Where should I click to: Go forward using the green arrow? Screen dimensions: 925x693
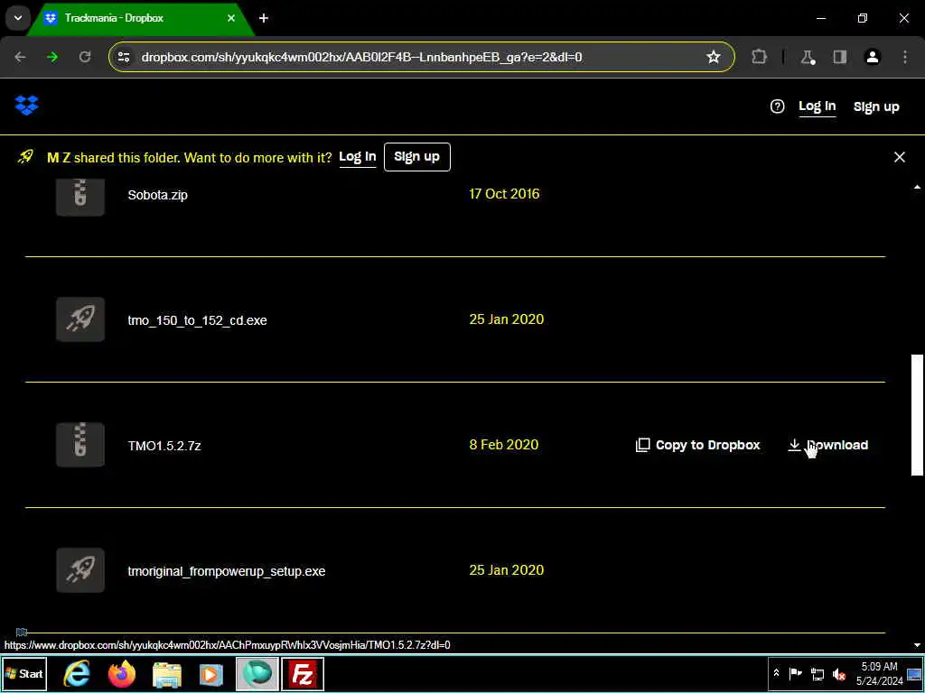pos(52,57)
